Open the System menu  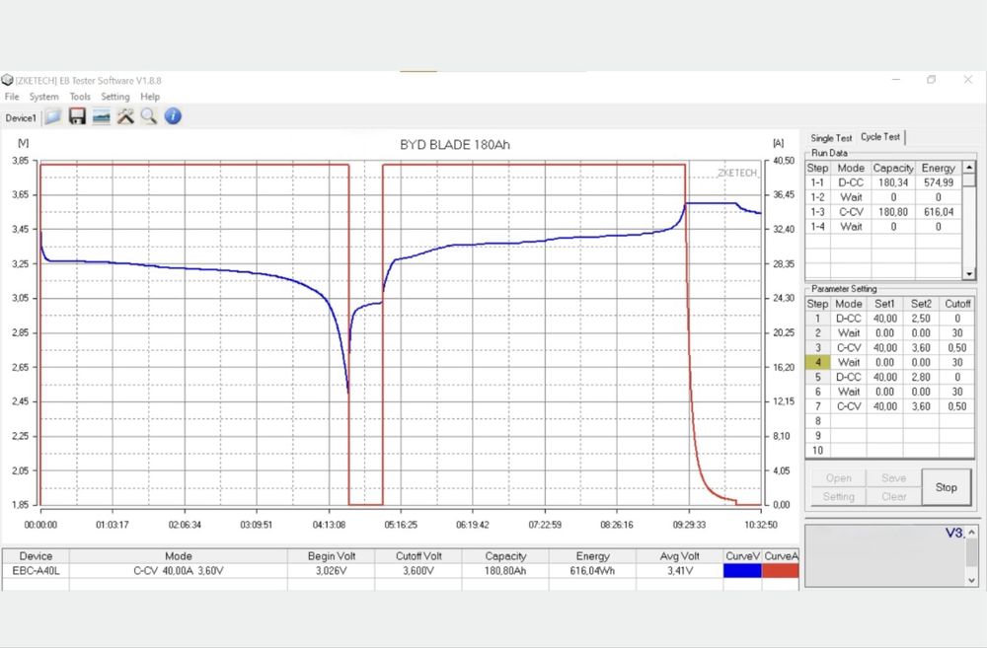click(44, 97)
